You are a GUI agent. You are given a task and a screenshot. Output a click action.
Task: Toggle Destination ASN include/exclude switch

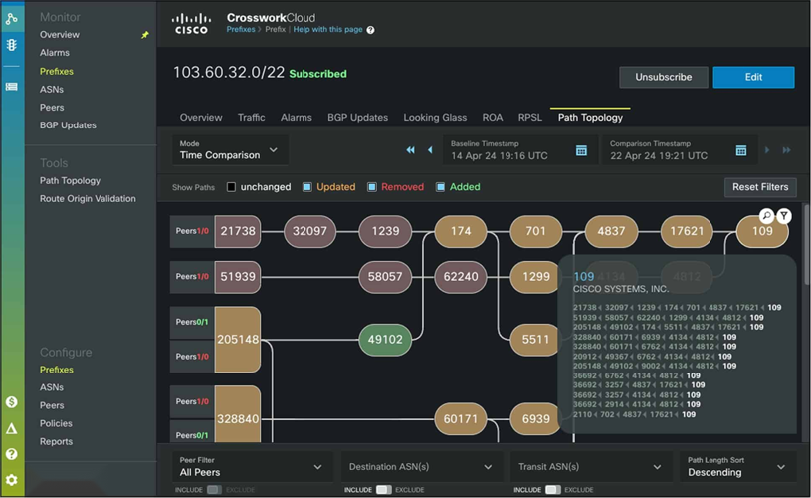(x=383, y=490)
